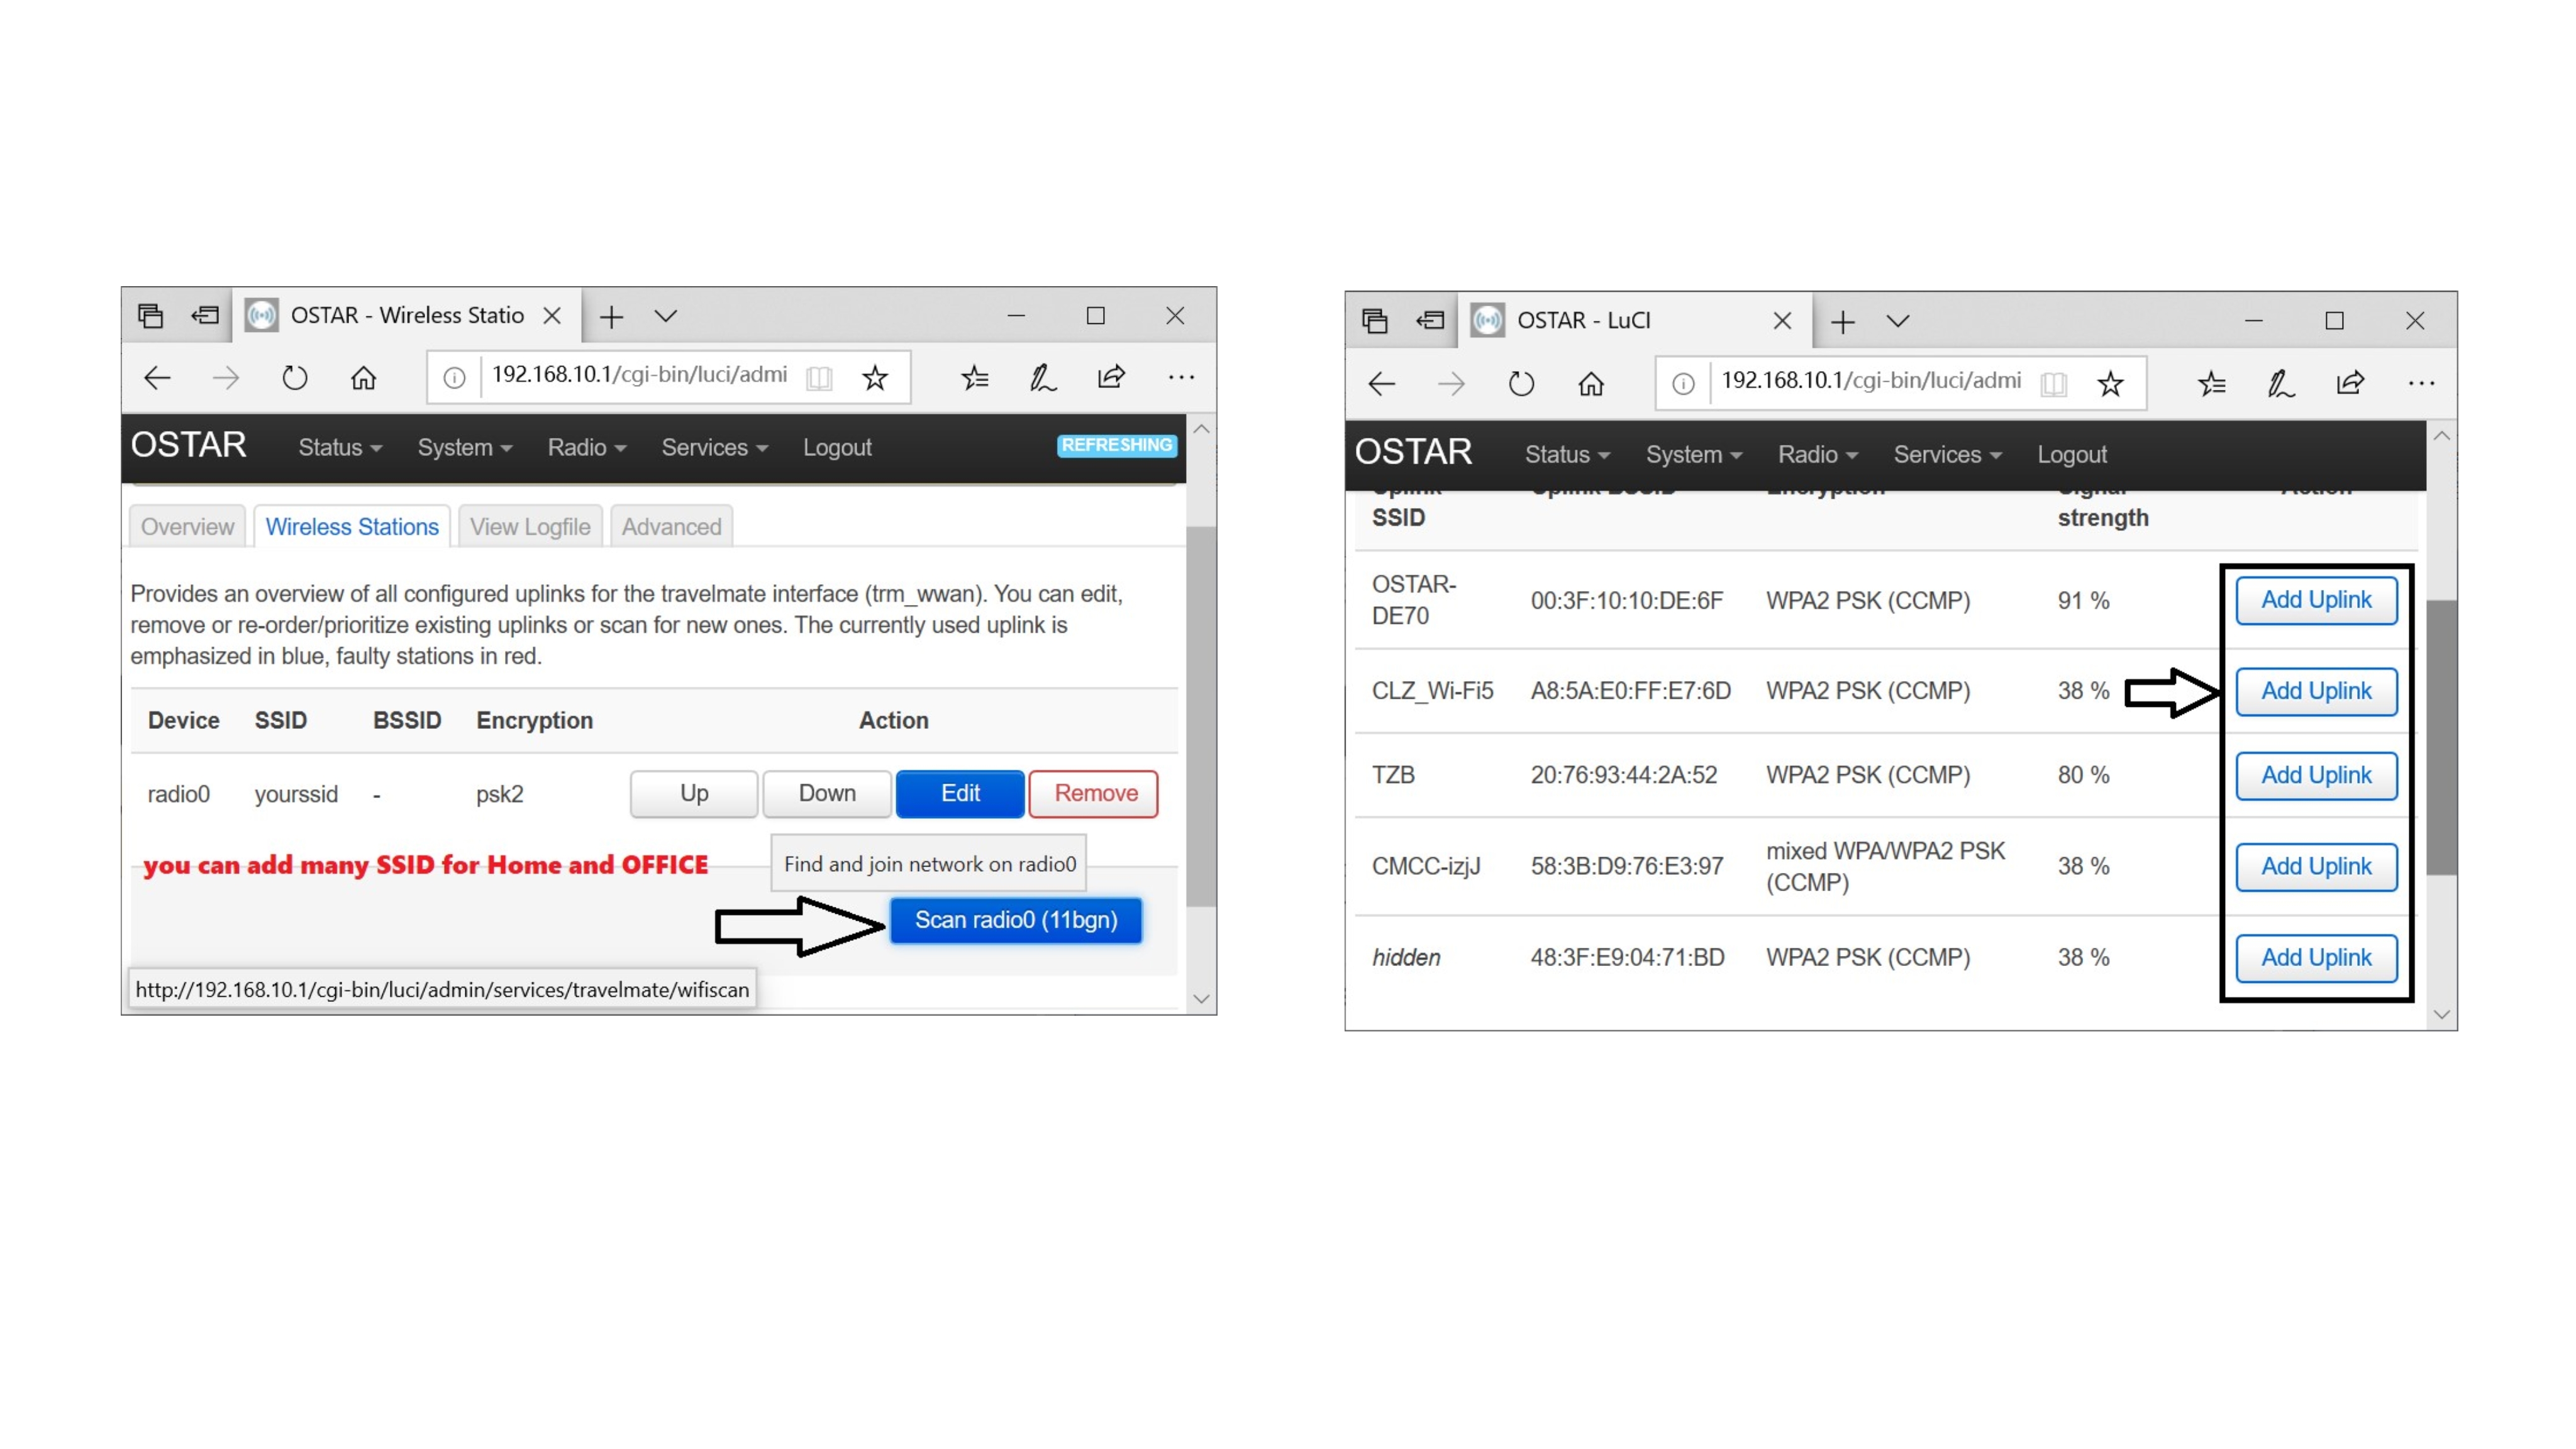Switch to View Logfile tab
The height and width of the screenshot is (1449, 2576).
[x=530, y=527]
